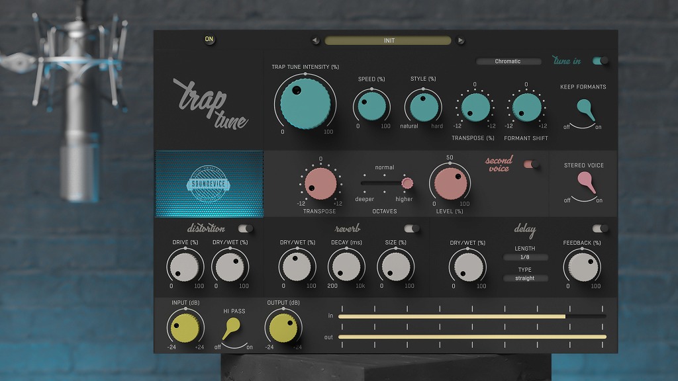Switch on the delay effect toggle
This screenshot has height=381, width=678.
point(600,228)
